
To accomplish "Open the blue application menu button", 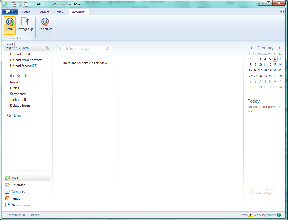I will click(x=10, y=12).
